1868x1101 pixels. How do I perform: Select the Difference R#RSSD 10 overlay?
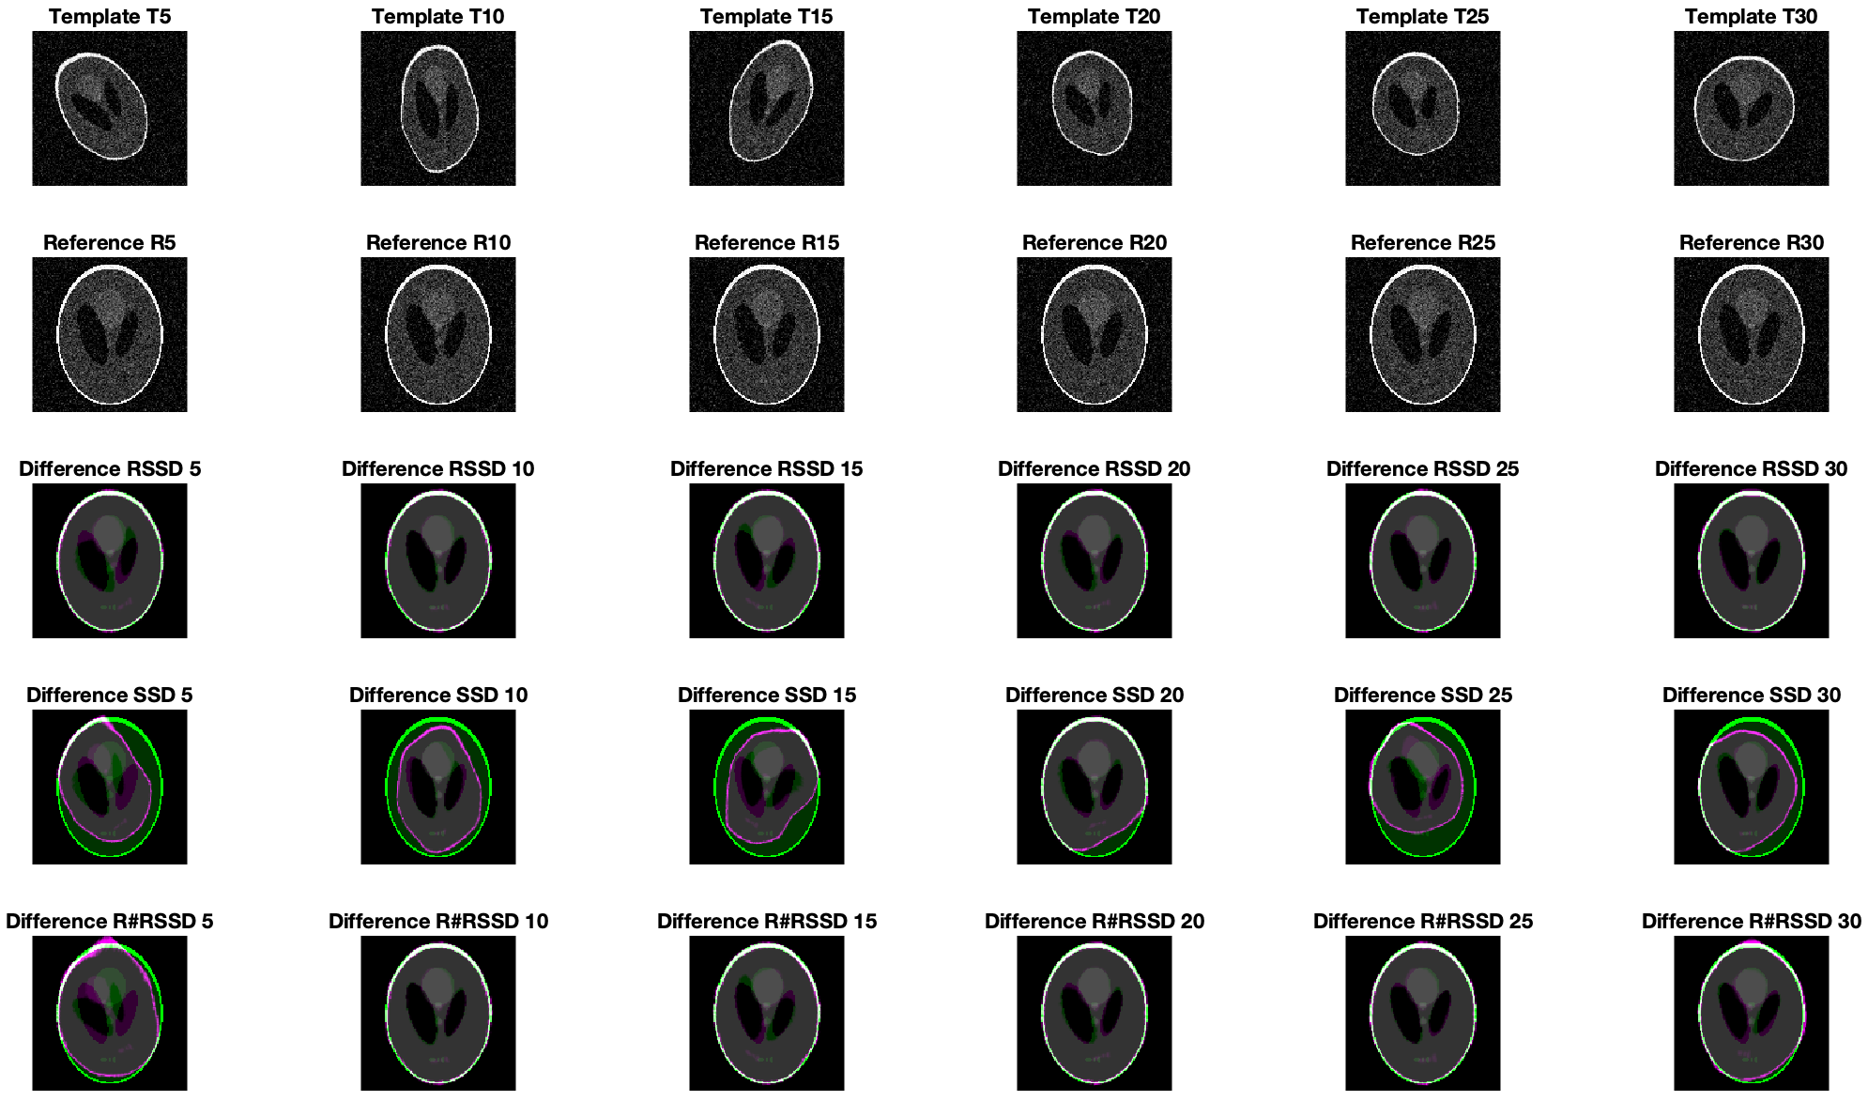438,1013
